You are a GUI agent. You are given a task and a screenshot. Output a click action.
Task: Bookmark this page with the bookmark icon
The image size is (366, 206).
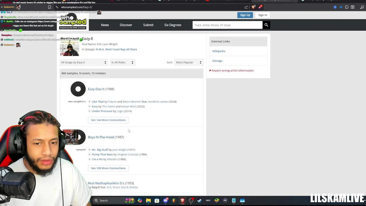click(49, 7)
